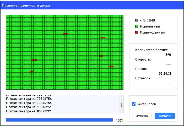Click the green Нормальный legend swatch

click(137, 26)
